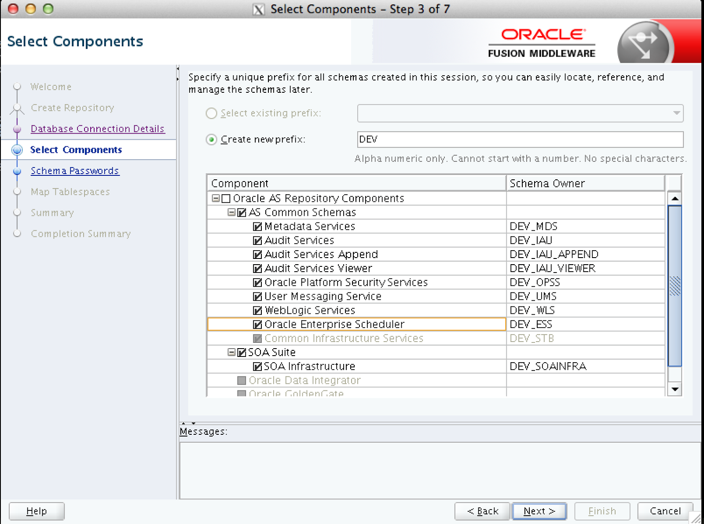Click the split pane collapse arrows above Messages

[x=189, y=423]
